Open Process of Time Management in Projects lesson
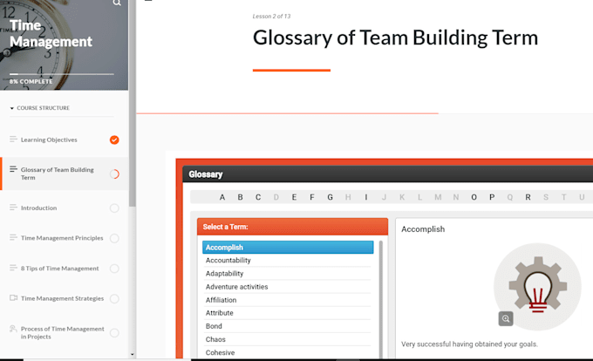593x361 pixels. click(65, 332)
